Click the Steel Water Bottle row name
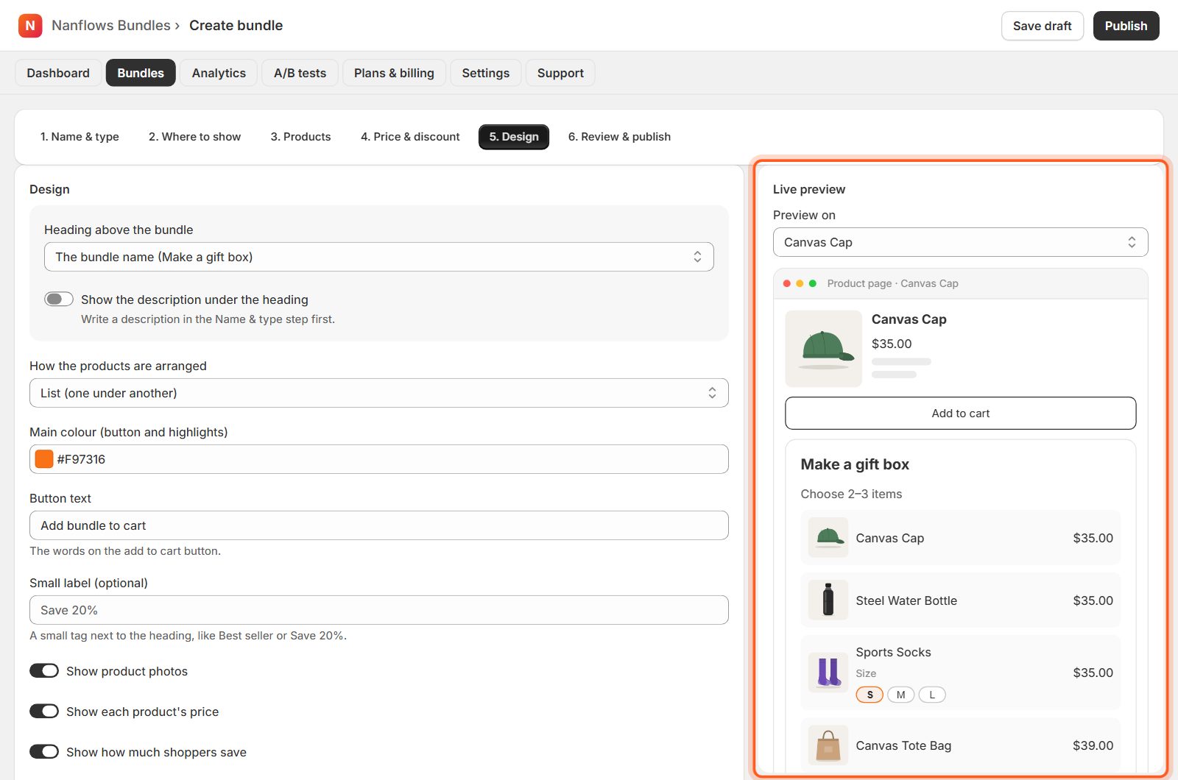 (x=906, y=600)
